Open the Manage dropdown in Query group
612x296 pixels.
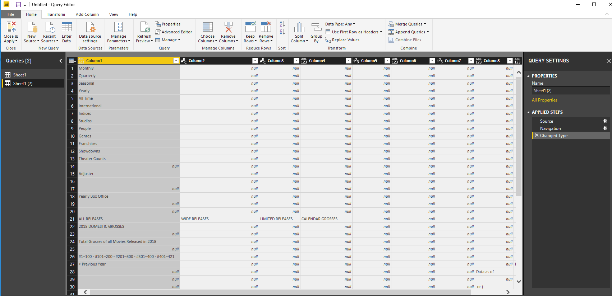click(x=168, y=40)
